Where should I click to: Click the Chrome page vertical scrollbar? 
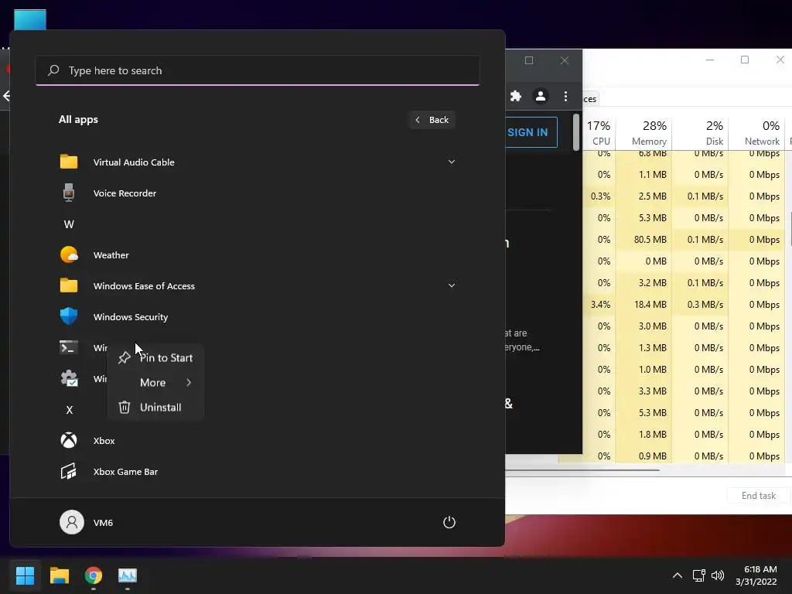[576, 131]
